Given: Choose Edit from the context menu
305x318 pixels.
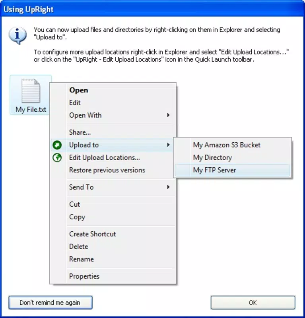Looking at the screenshot, I should click(113, 103).
